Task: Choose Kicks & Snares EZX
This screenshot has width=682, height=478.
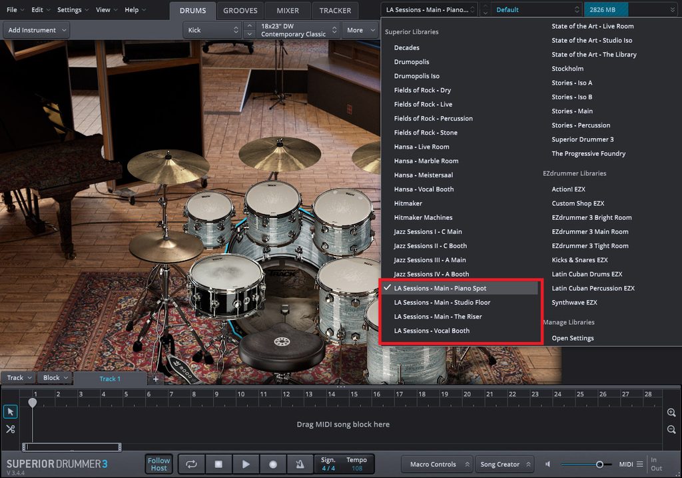Action: tap(579, 260)
